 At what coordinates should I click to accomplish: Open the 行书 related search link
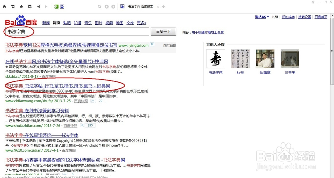click(240, 72)
